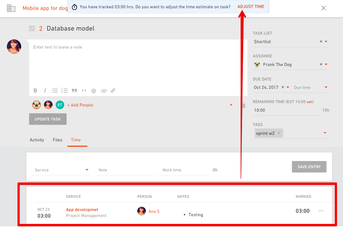Insert a hyperlink in note
The width and height of the screenshot is (343, 227).
[x=113, y=91]
